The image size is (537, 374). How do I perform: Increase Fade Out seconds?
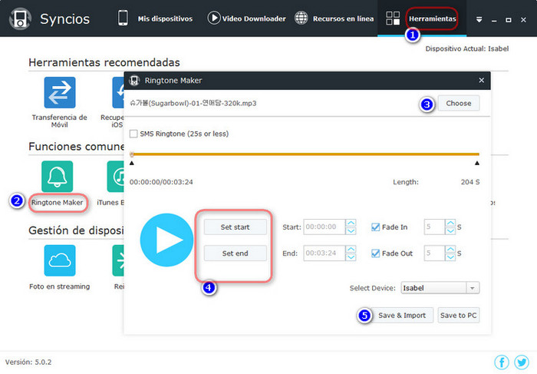(x=450, y=250)
